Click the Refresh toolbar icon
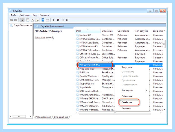Viewport: 175px width, 132px height. 32,20
